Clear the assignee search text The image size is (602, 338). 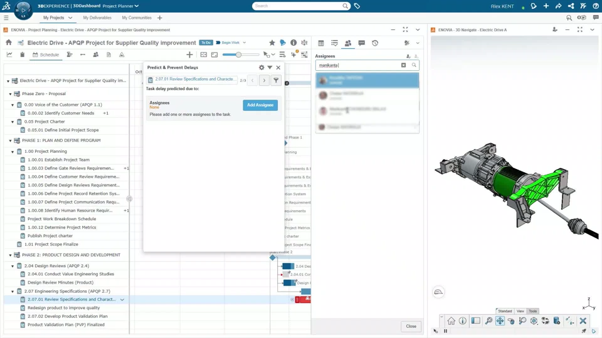click(x=403, y=65)
